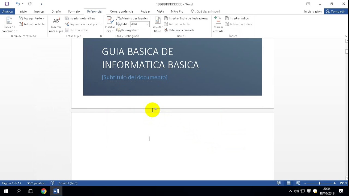Open the Revisar tab
Viewport: 349px width, 196px height.
145,11
